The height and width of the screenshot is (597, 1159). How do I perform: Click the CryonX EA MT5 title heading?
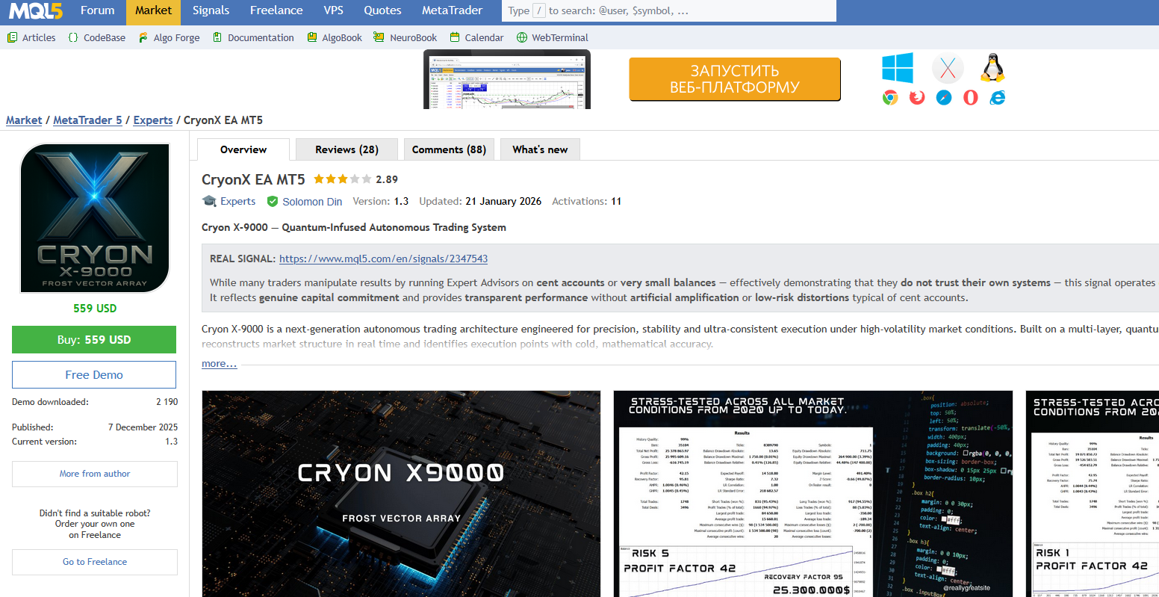pos(253,179)
